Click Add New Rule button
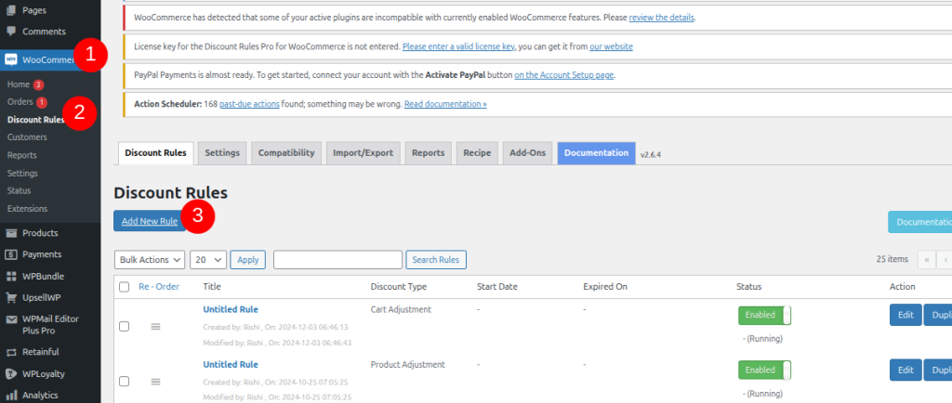Viewport: 952px width, 403px height. pos(150,221)
